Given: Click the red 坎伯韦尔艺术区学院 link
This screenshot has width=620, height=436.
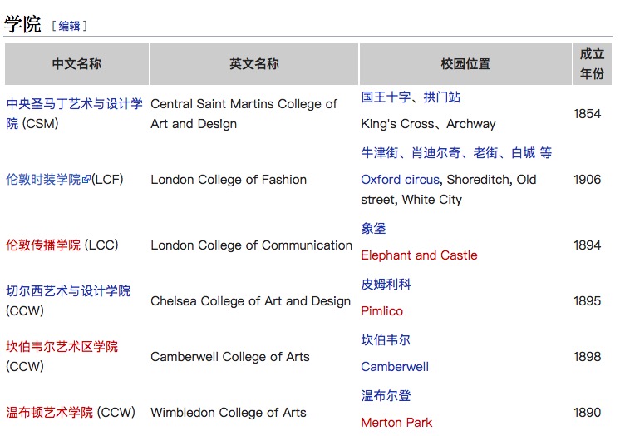Looking at the screenshot, I should coord(62,347).
